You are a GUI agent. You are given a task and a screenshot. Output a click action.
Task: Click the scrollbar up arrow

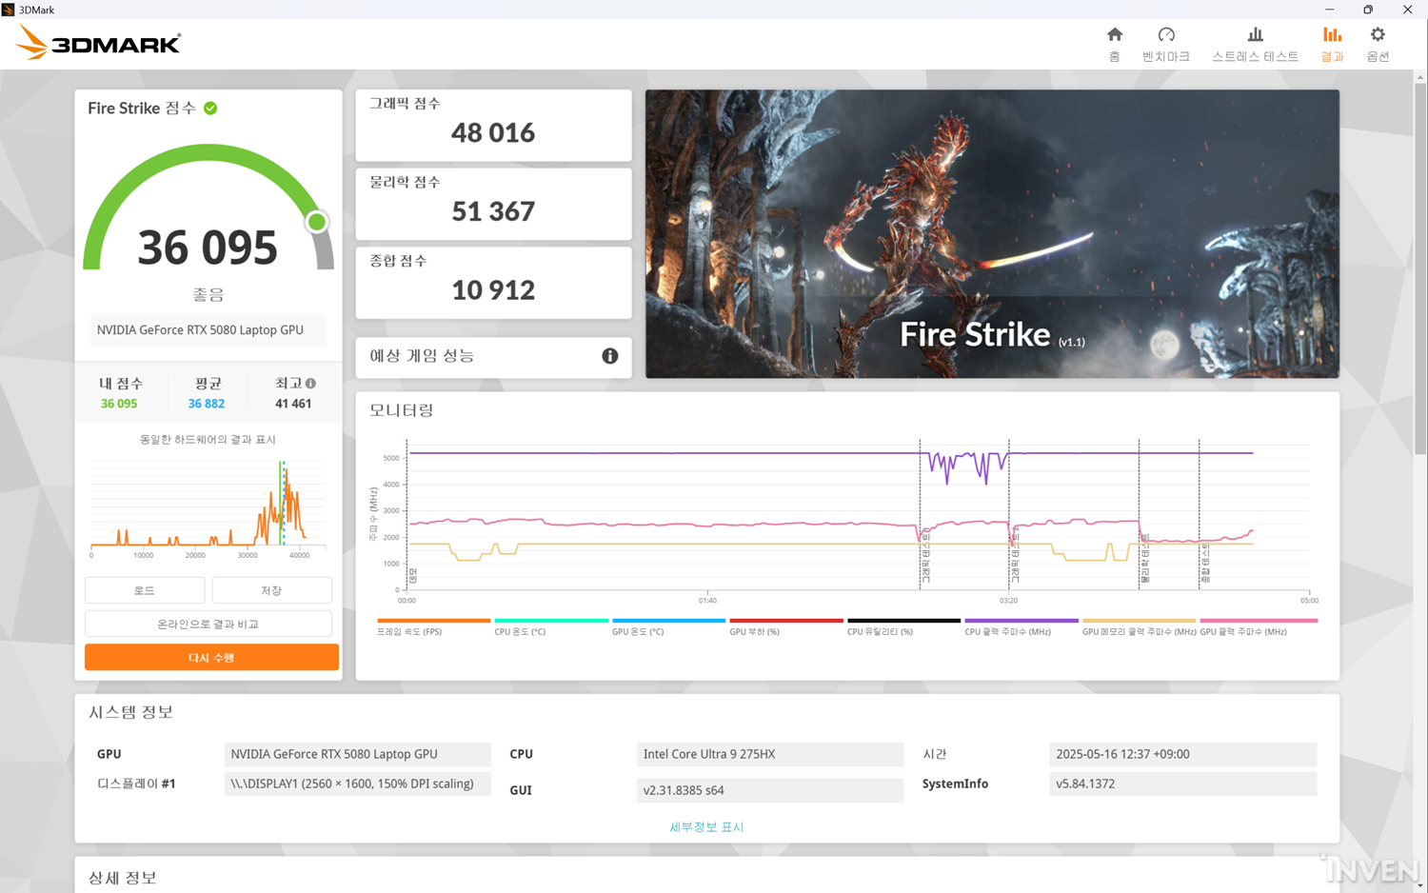(1419, 76)
